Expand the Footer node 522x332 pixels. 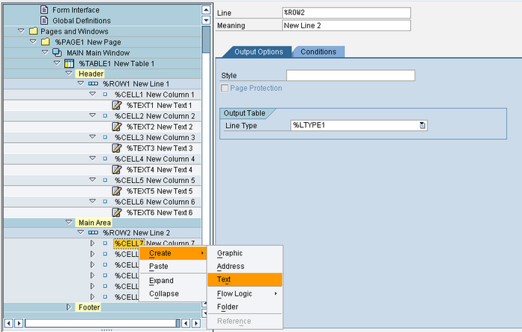(x=69, y=307)
